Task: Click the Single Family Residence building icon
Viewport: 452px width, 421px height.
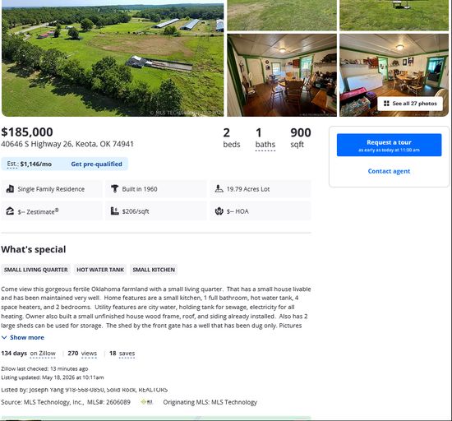Action: [x=10, y=189]
